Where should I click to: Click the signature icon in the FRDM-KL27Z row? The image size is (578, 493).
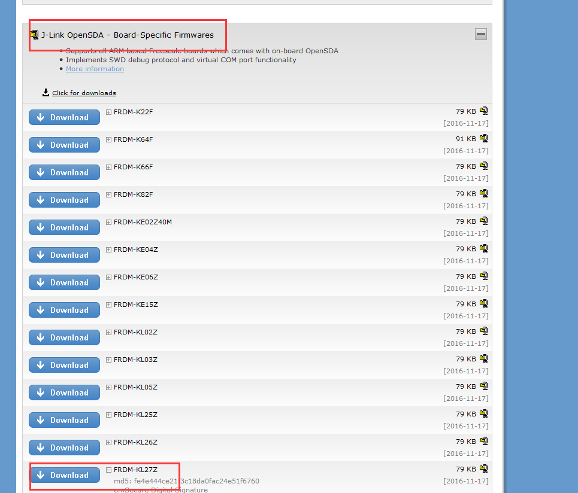tap(483, 468)
